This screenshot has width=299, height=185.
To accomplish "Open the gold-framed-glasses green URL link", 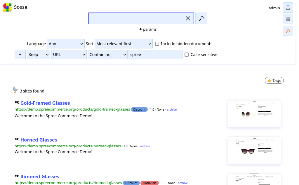I will pyautogui.click(x=72, y=109).
